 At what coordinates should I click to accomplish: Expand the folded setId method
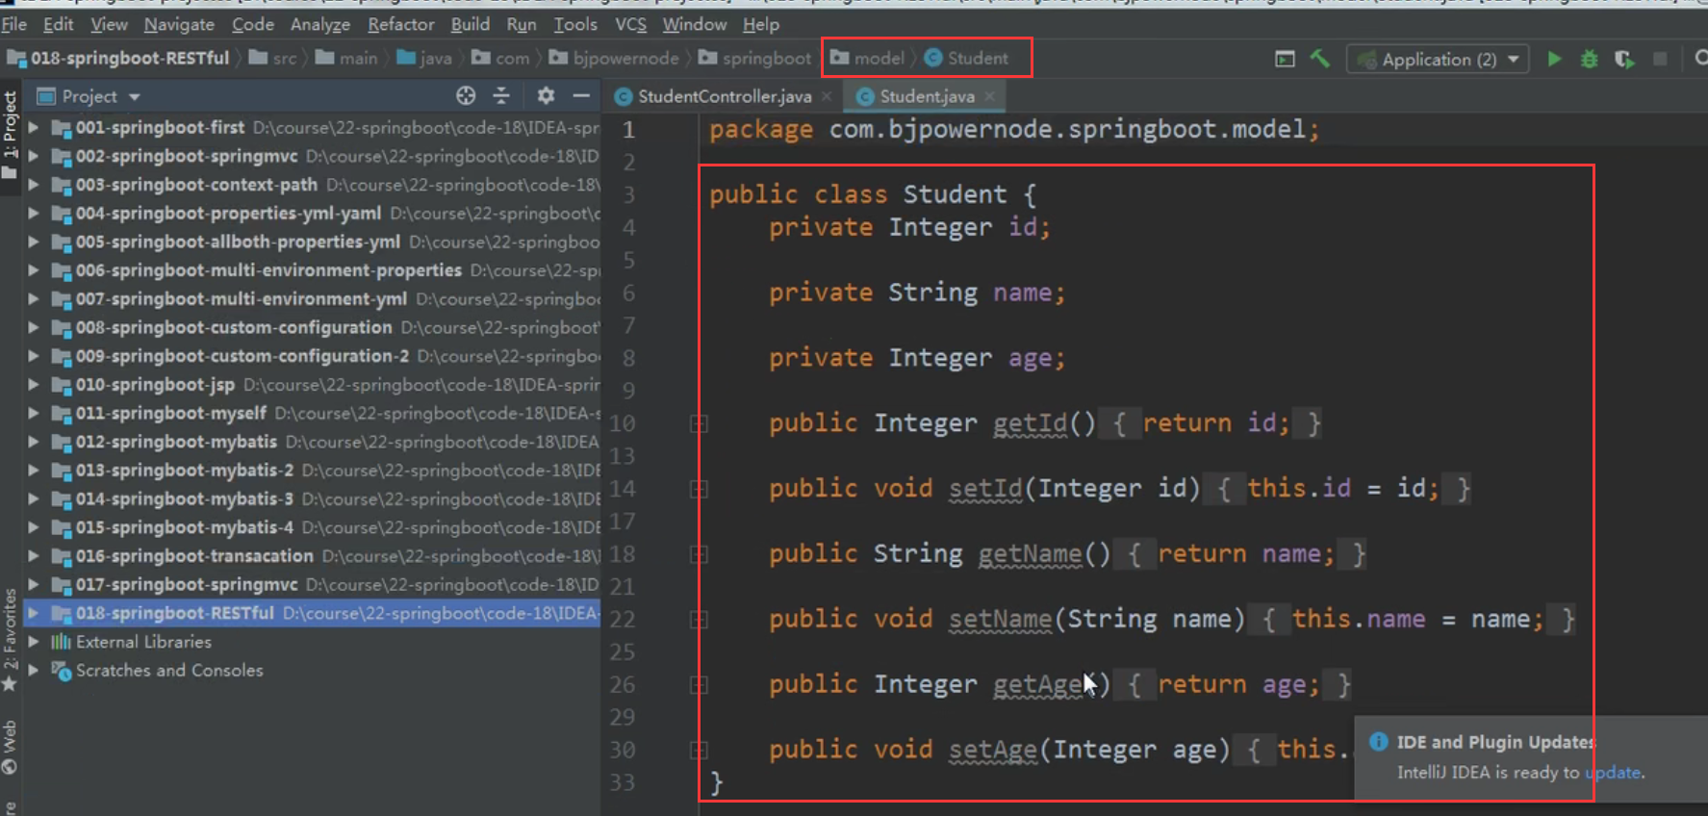tap(699, 489)
